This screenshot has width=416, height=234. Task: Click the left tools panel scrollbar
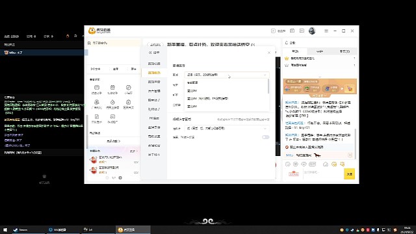[86, 131]
